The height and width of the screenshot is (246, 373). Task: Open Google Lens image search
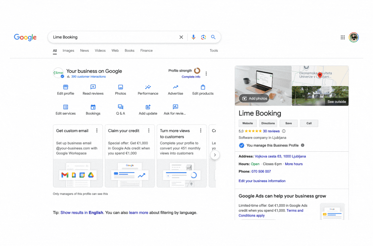(203, 37)
